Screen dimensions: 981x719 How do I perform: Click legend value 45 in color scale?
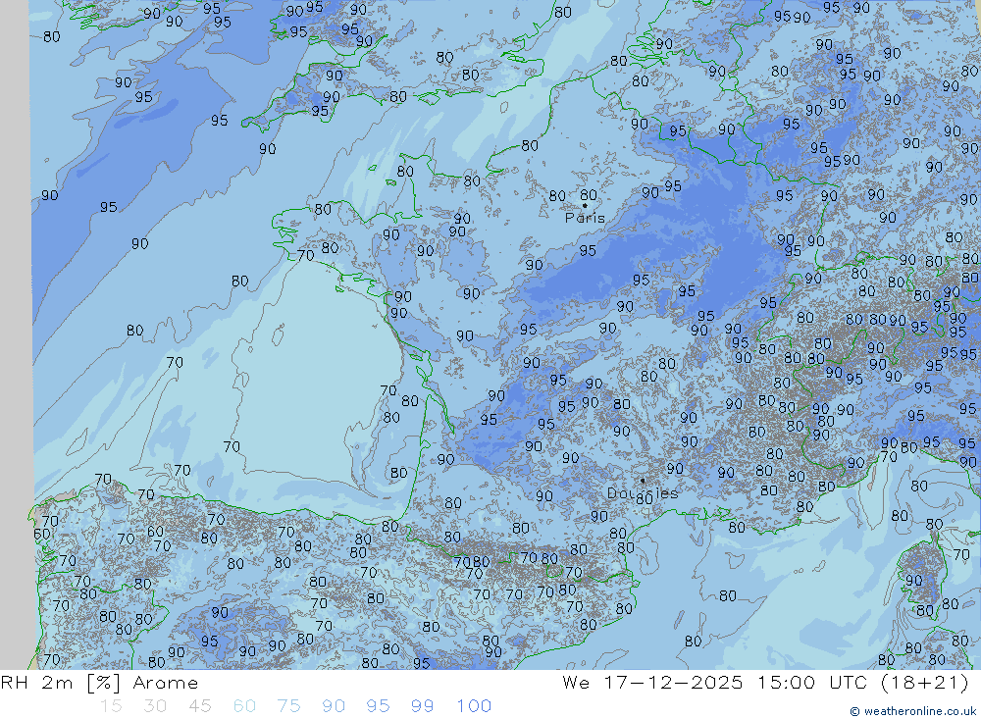[x=200, y=706]
